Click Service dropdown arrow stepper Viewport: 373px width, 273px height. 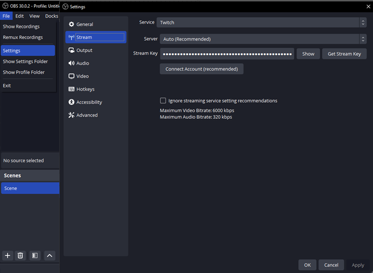[363, 22]
